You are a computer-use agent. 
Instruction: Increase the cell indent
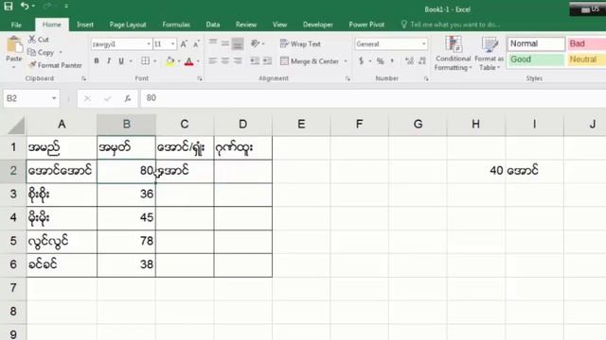[x=267, y=60]
